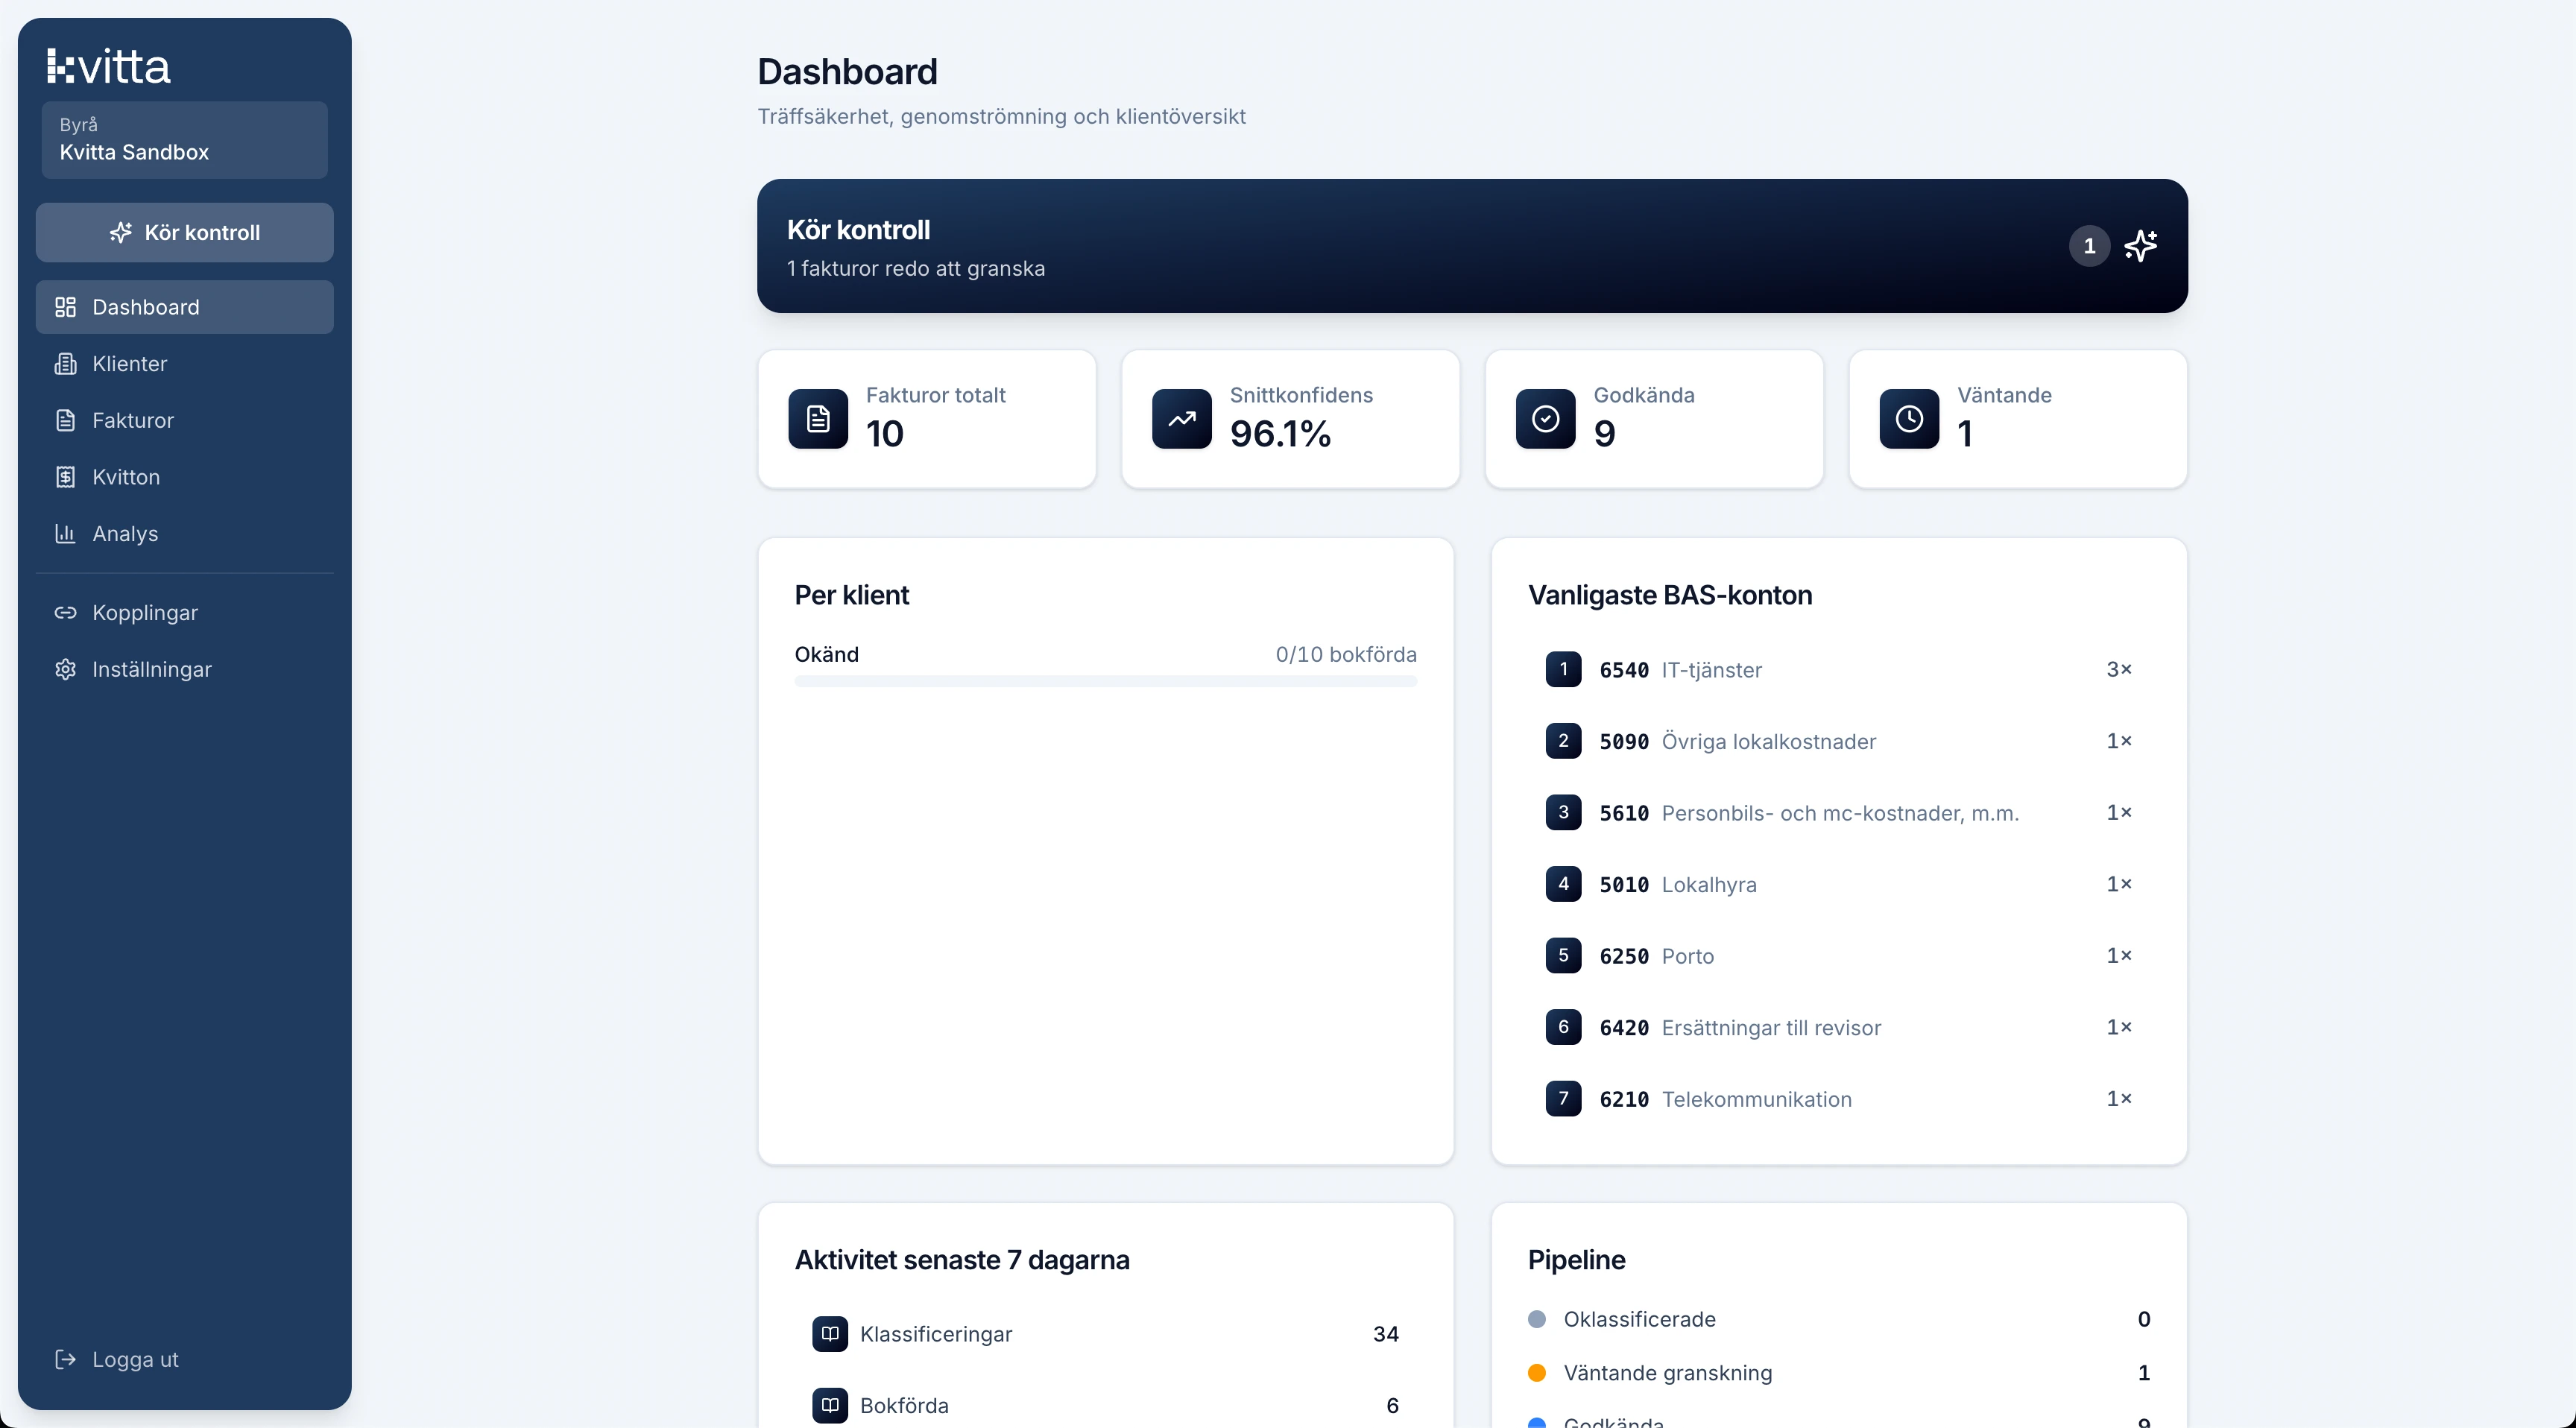
Task: Click the Bokförda count 6
Action: (x=1392, y=1405)
